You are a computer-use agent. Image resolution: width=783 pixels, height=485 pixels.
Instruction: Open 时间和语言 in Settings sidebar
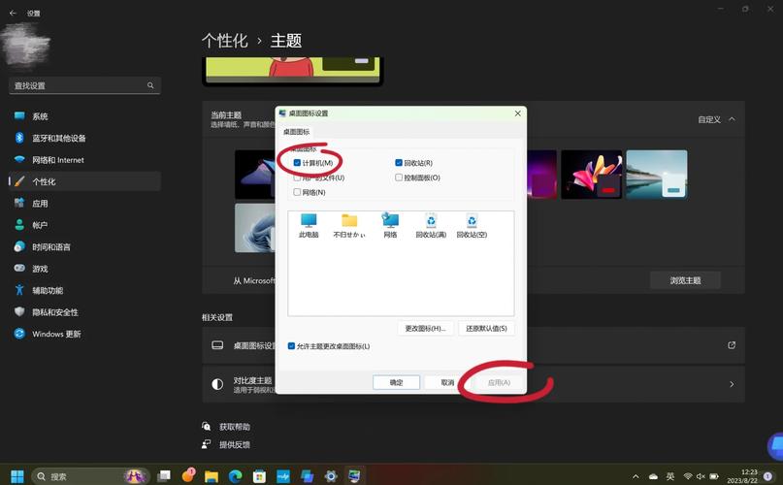pyautogui.click(x=84, y=246)
